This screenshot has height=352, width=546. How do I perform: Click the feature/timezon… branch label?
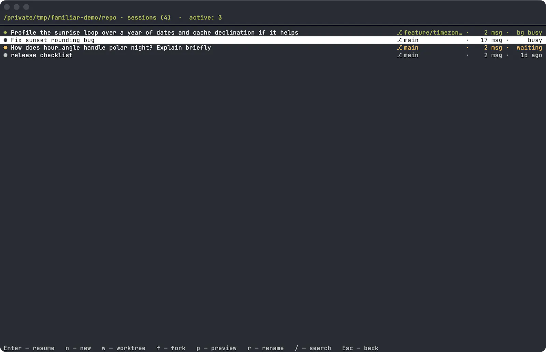click(x=433, y=32)
